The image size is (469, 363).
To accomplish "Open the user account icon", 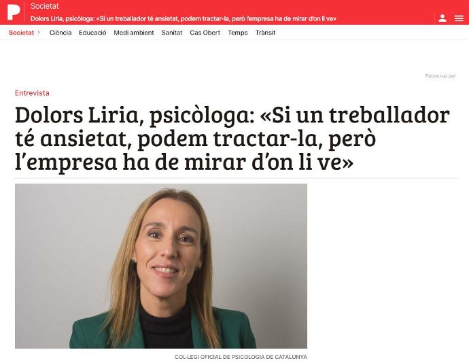I will (442, 18).
